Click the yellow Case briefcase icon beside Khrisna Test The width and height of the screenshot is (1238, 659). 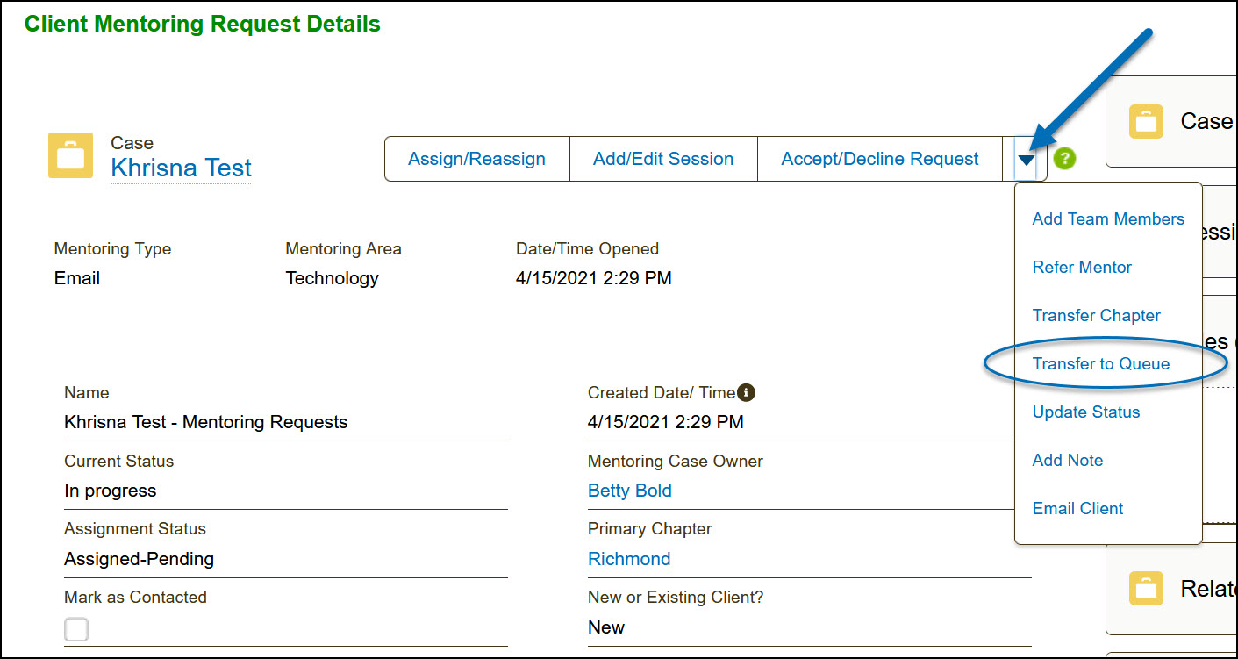pyautogui.click(x=70, y=156)
